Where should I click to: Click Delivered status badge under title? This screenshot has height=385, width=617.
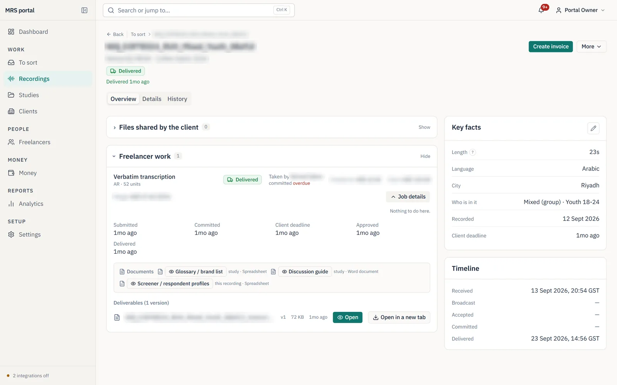[126, 71]
